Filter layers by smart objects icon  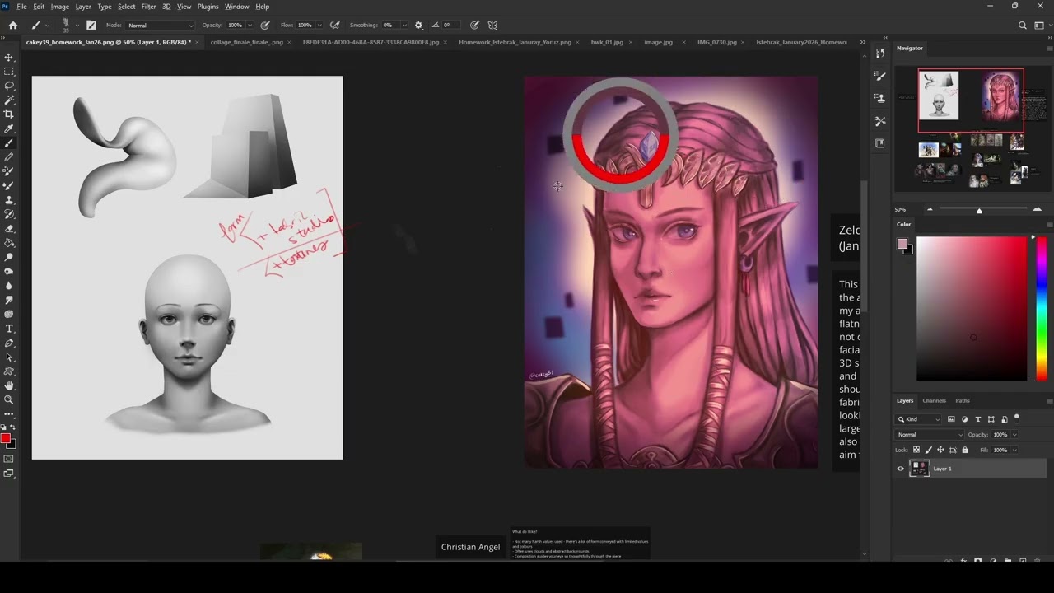1004,419
